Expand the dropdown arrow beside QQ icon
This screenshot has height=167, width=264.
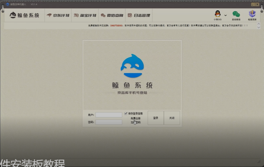click(x=225, y=15)
